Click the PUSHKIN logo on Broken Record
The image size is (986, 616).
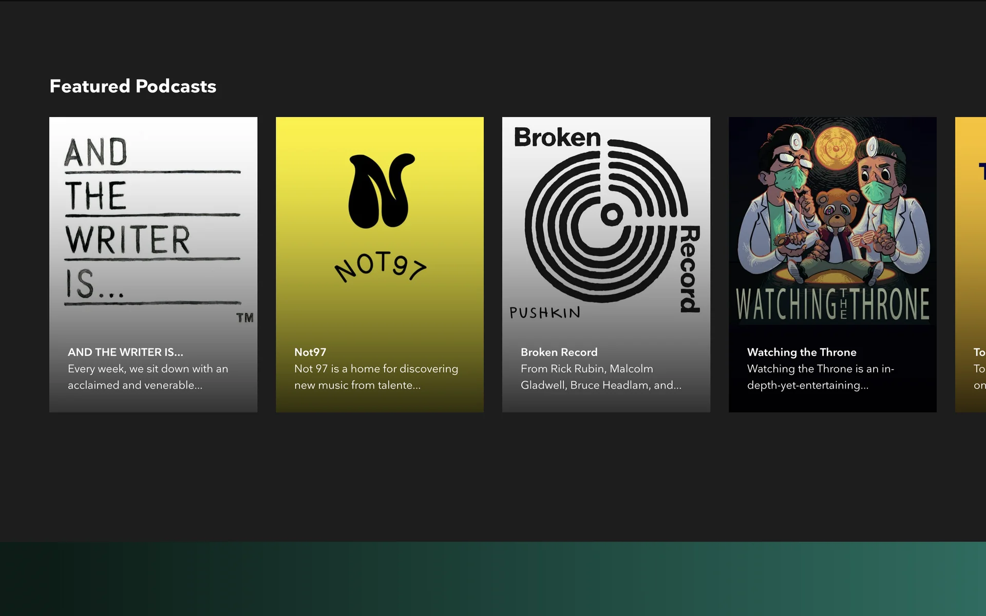click(x=545, y=313)
